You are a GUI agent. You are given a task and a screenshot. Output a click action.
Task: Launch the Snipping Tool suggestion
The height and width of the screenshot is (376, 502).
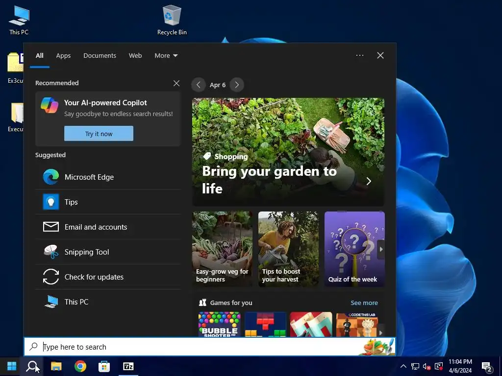tap(108, 252)
